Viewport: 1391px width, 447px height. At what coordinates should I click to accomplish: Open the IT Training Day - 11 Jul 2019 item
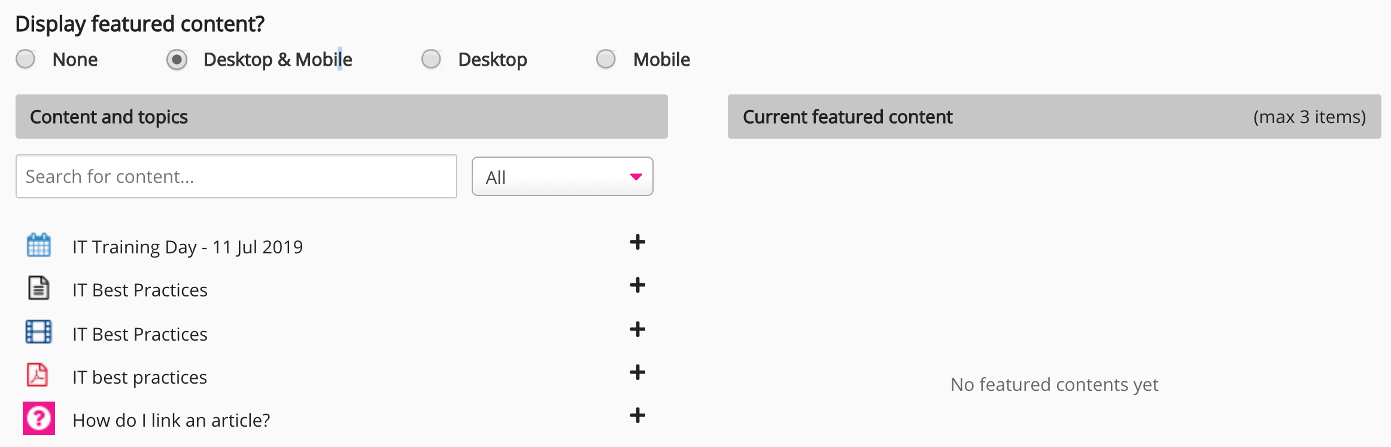187,247
